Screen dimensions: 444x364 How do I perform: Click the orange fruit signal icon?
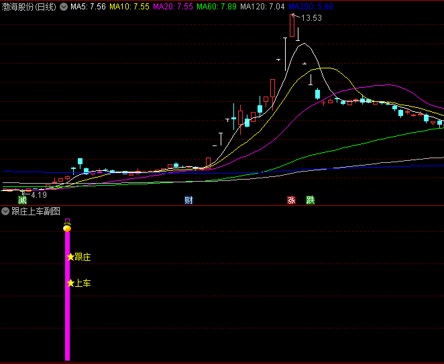coord(67,227)
